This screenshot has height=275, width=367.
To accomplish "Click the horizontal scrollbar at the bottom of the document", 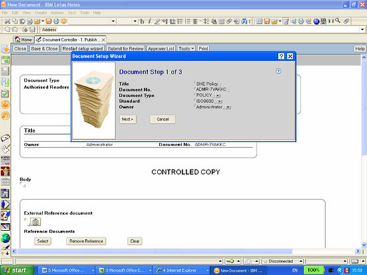I will 155,251.
